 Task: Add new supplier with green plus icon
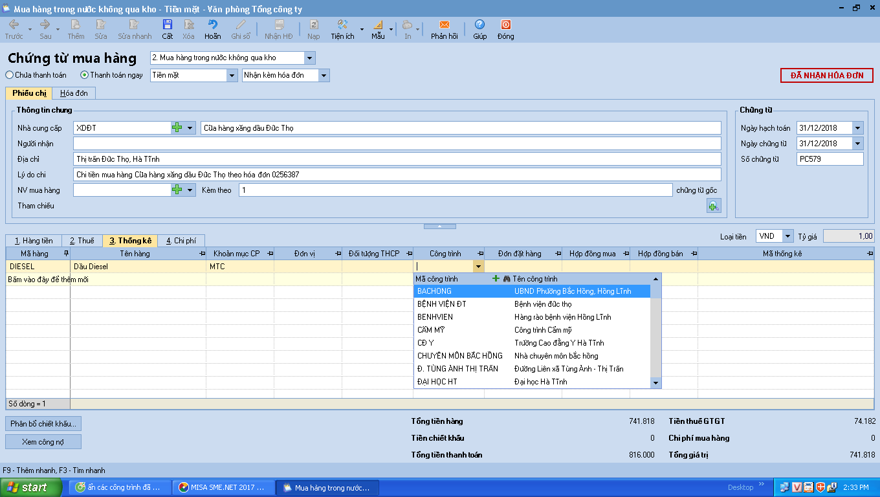click(x=177, y=128)
